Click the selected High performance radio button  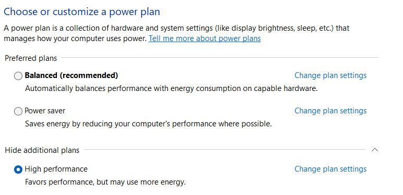(x=18, y=170)
